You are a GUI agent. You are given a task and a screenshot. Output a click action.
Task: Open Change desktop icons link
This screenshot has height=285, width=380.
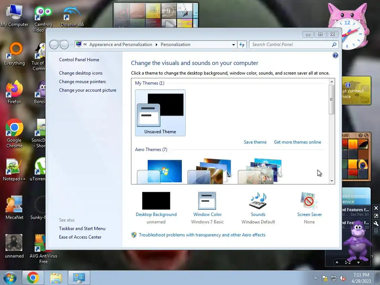pyautogui.click(x=81, y=73)
